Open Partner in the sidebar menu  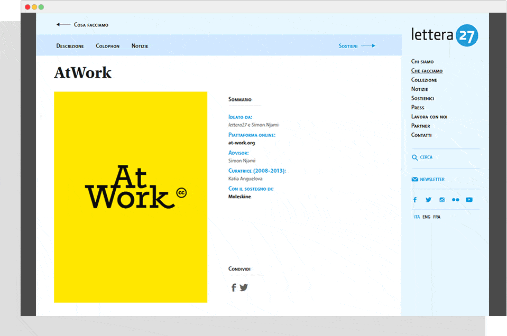(x=420, y=126)
